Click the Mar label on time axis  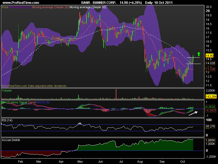pyautogui.click(x=39, y=162)
